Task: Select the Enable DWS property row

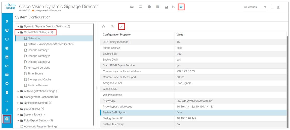Action: click(193, 60)
